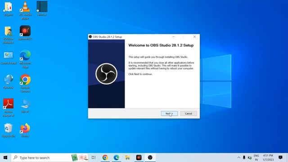Click Next in the OBS Setup wizard
This screenshot has height=162, width=288.
click(x=169, y=113)
